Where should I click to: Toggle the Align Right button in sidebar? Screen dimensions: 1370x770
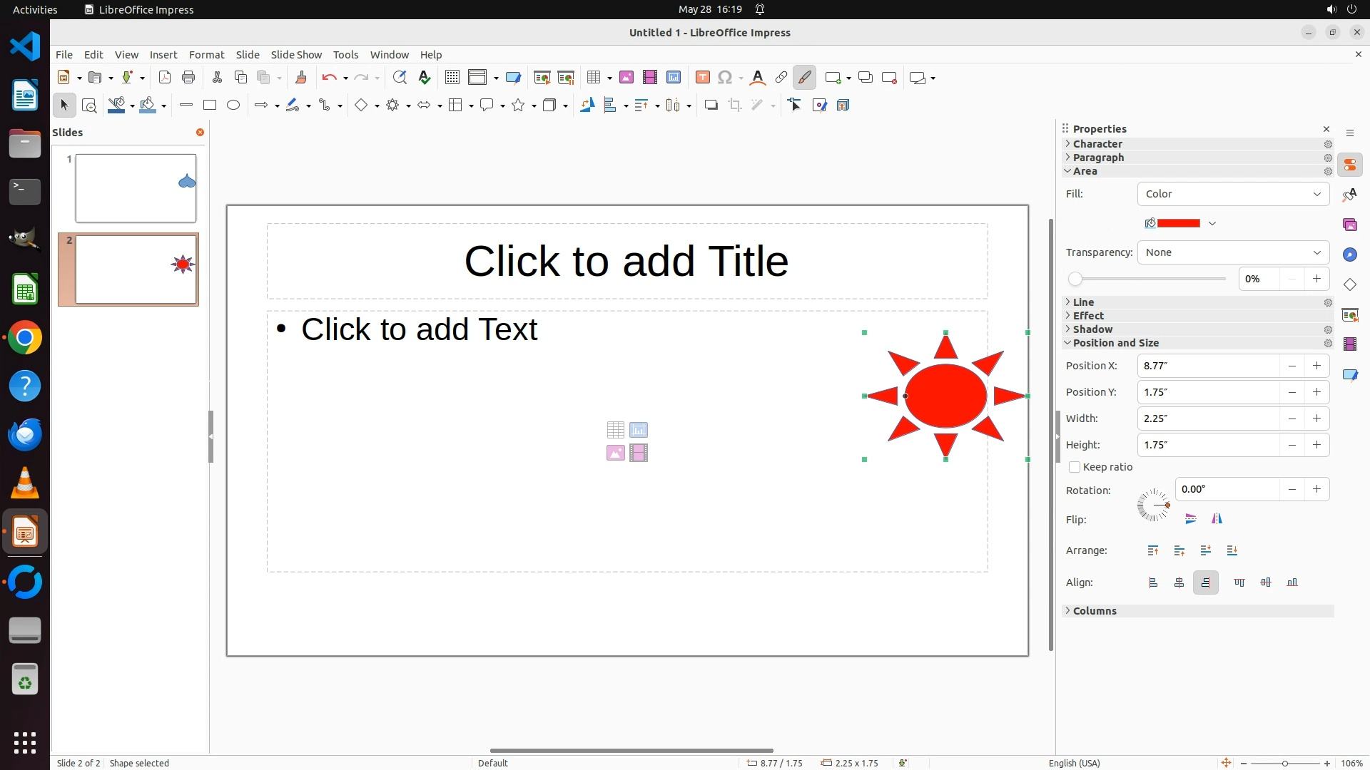click(1205, 582)
